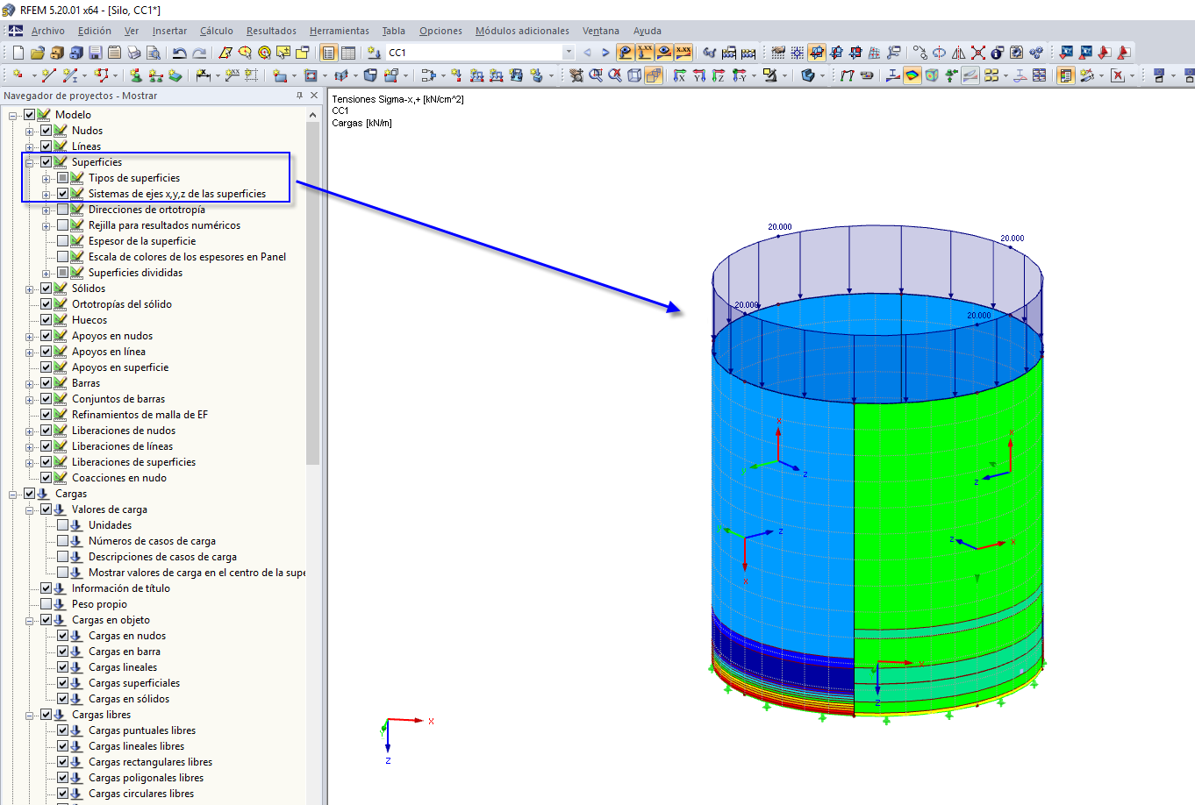Go to next load case arrow
Image resolution: width=1195 pixels, height=805 pixels.
coord(605,53)
